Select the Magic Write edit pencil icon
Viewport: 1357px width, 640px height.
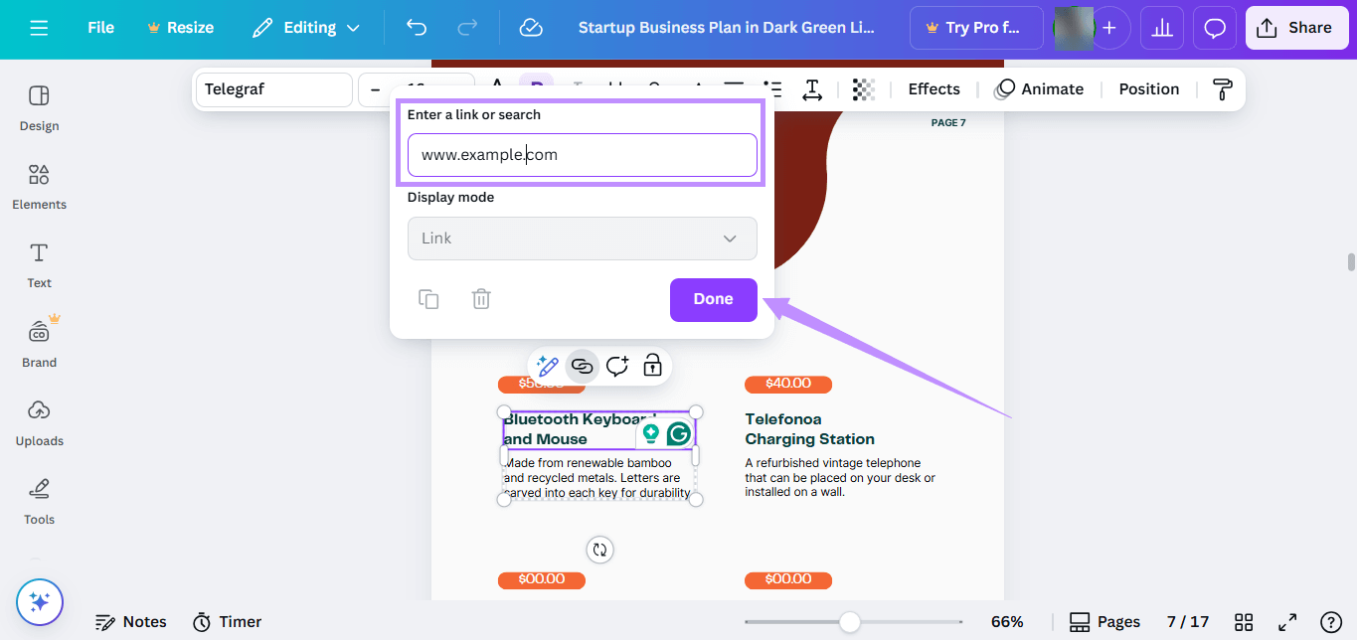click(x=548, y=366)
